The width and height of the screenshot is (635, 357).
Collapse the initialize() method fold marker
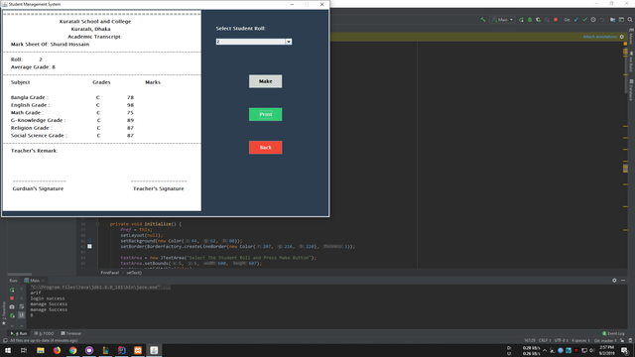(x=97, y=224)
